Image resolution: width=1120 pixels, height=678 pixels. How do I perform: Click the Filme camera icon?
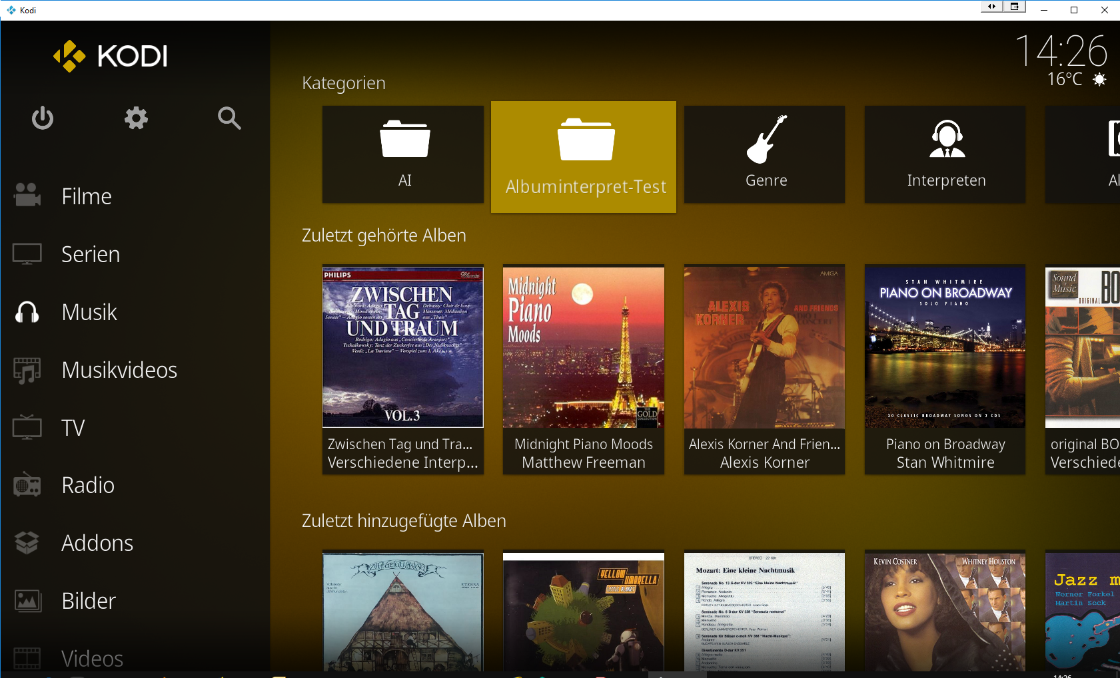(27, 196)
